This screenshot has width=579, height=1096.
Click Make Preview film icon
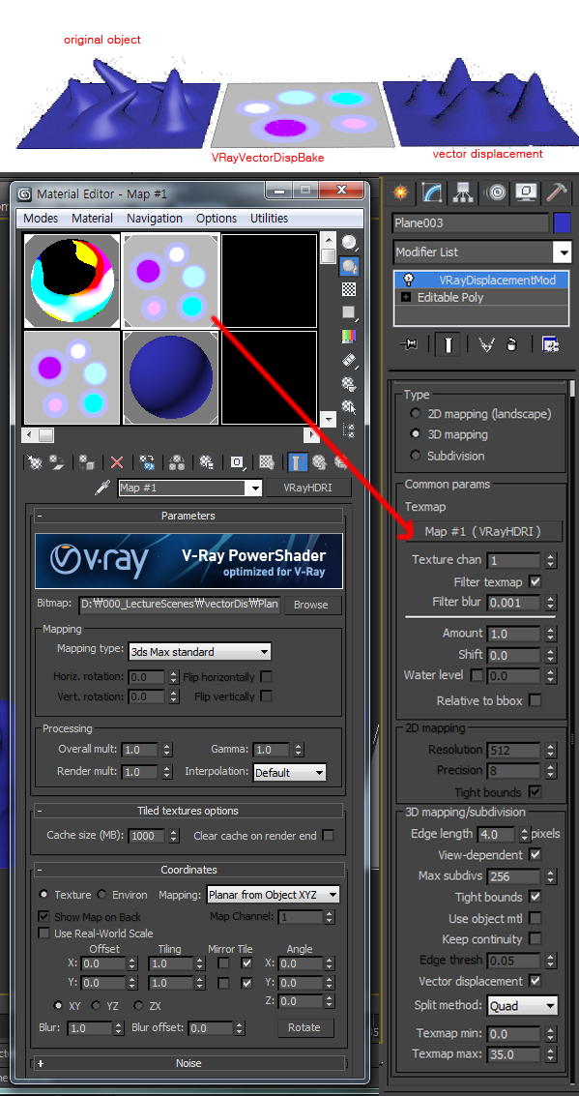[349, 360]
